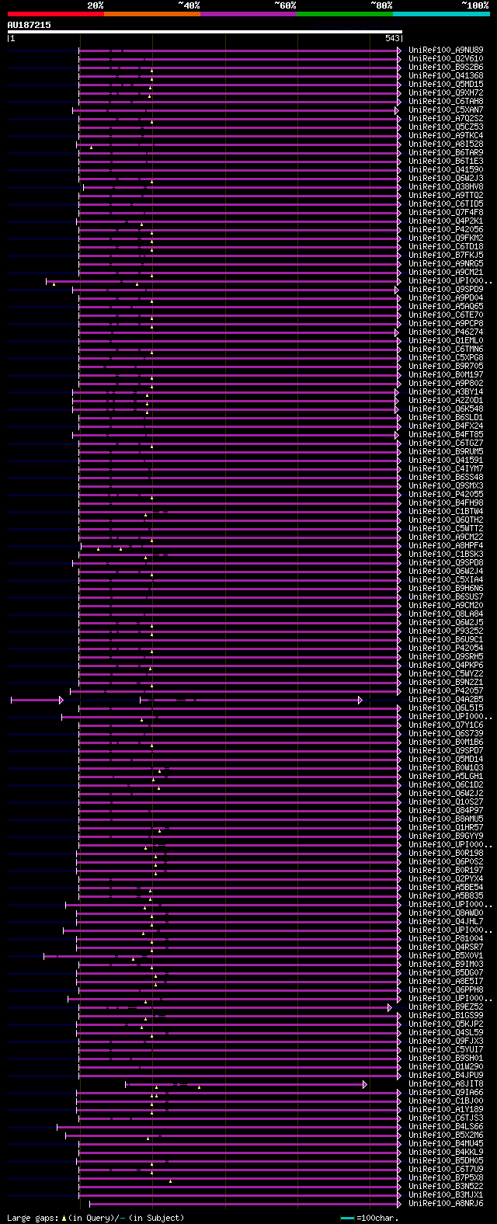Click the Large gaps legend text

(x=96, y=1218)
